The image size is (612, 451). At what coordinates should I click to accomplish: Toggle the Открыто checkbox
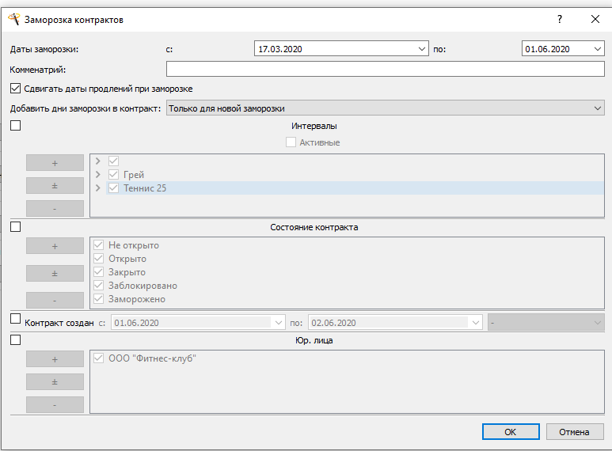98,259
